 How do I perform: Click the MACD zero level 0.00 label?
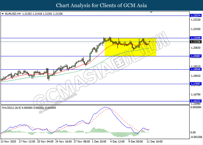(193, 133)
